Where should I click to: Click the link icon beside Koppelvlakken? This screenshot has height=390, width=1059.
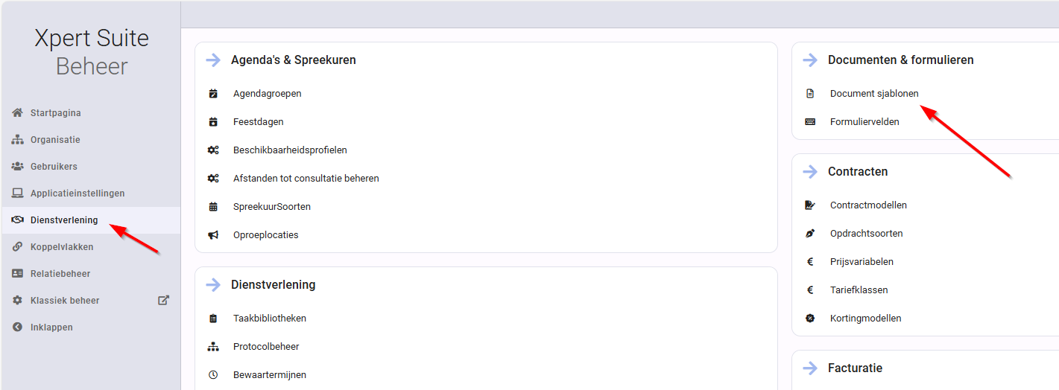point(17,247)
